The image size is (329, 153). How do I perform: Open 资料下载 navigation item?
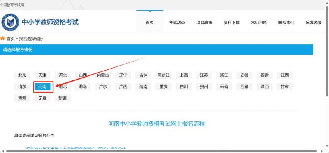click(232, 23)
